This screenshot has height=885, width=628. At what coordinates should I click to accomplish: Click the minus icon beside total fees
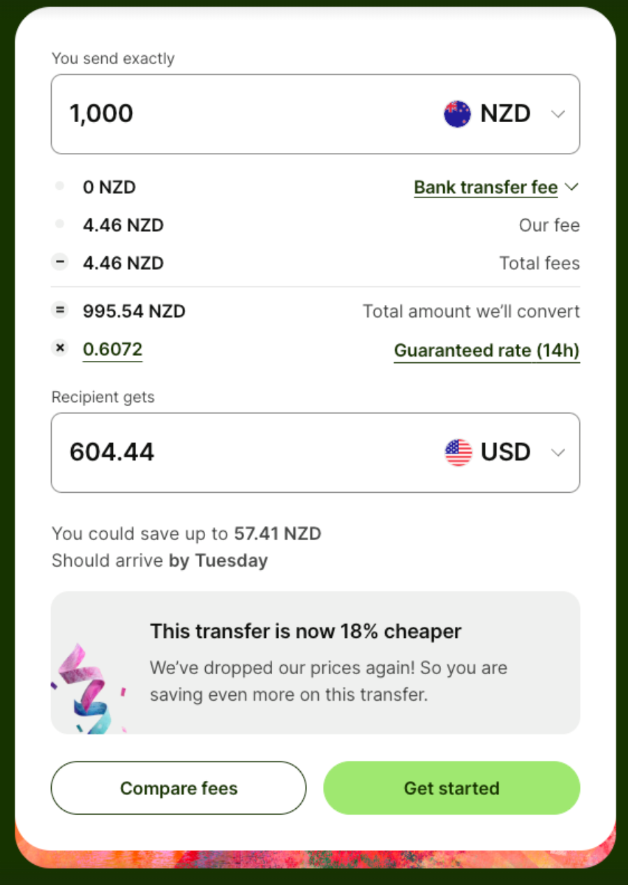click(60, 262)
